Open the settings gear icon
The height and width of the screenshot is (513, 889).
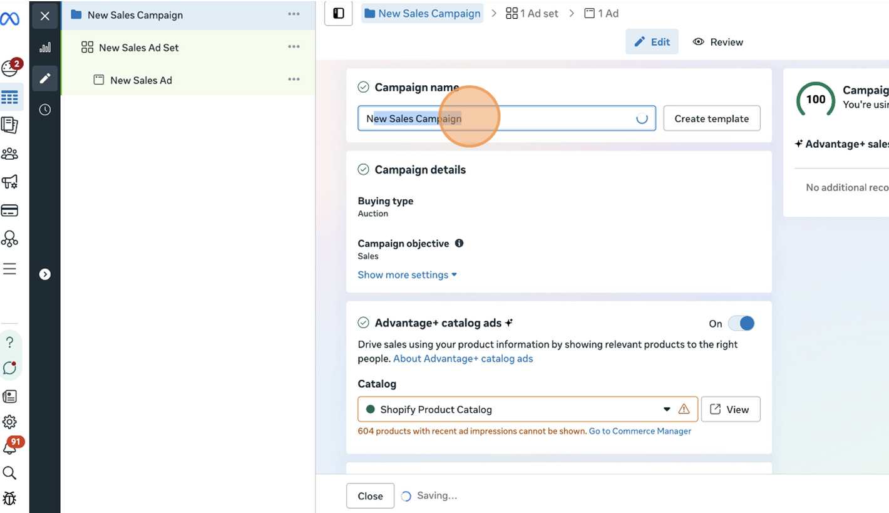9,422
